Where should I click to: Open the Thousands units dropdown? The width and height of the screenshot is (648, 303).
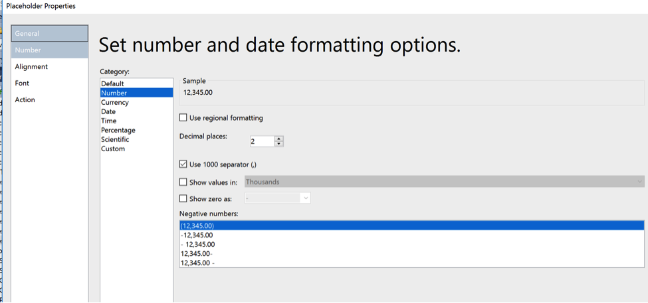444,182
